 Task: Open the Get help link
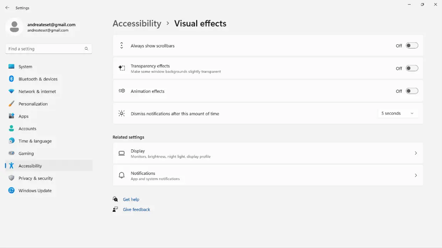coord(131,199)
